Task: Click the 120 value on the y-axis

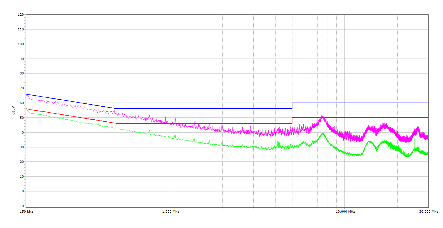Action: pyautogui.click(x=21, y=14)
